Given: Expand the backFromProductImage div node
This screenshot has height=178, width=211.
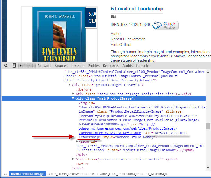Looking at the screenshot, I should (73, 94).
